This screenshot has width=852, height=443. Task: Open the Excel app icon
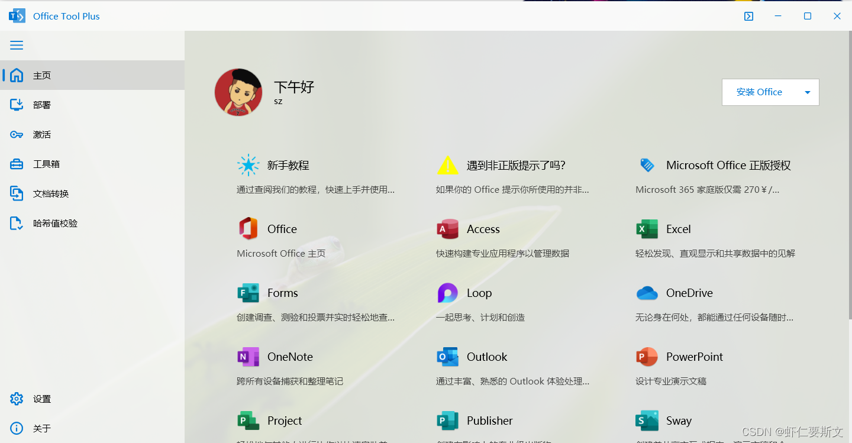click(647, 229)
